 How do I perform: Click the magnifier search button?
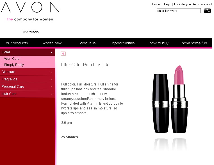pos(207,11)
